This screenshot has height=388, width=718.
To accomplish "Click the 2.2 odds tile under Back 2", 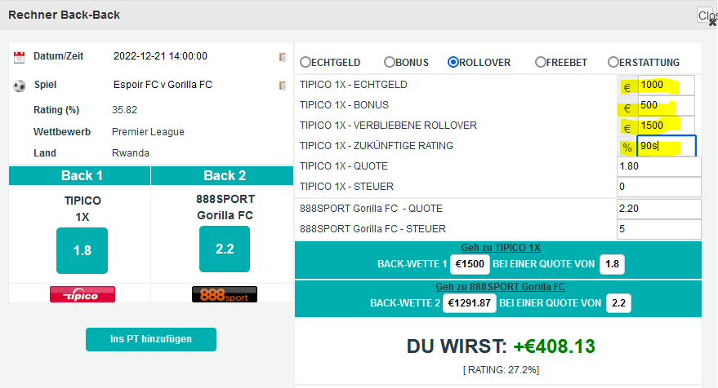I will 225,249.
